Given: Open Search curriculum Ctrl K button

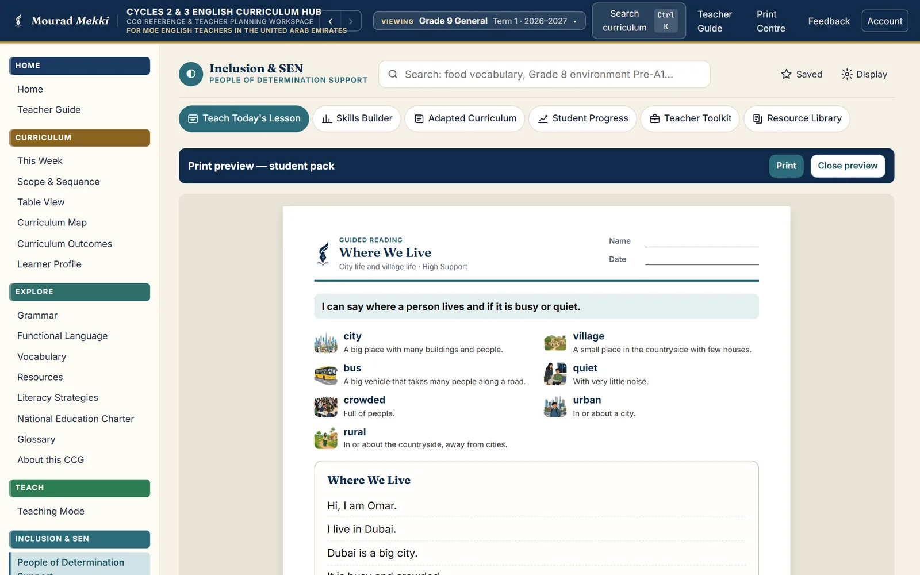Looking at the screenshot, I should [639, 21].
